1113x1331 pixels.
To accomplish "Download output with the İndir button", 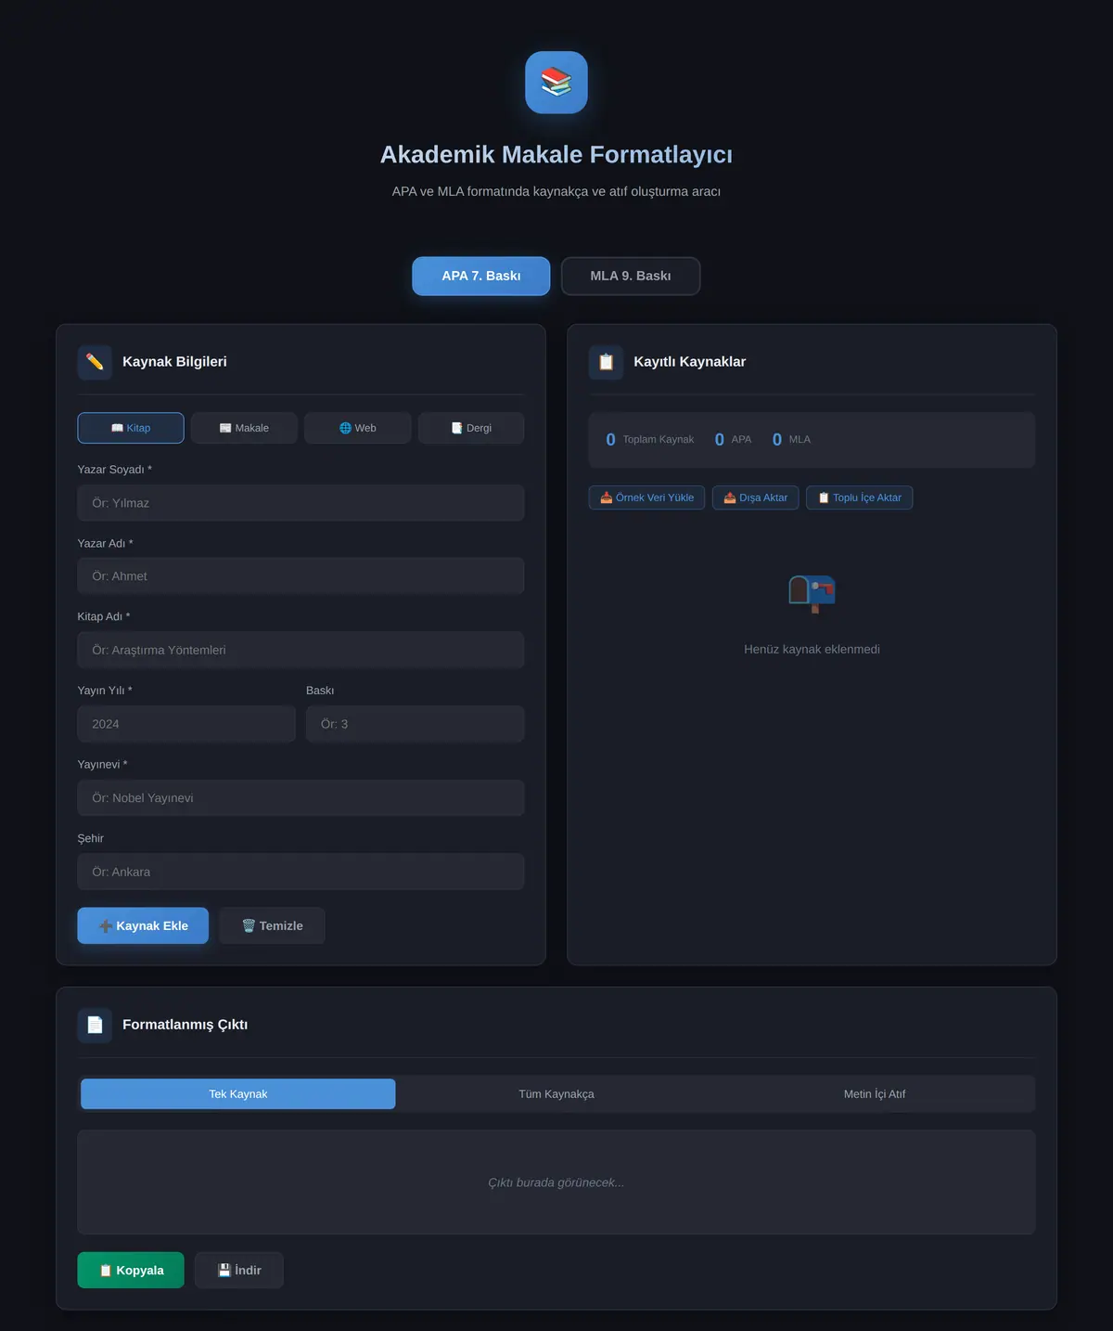I will [x=239, y=1271].
